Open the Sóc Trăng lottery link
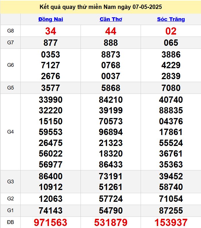The image size is (201, 228). (171, 19)
